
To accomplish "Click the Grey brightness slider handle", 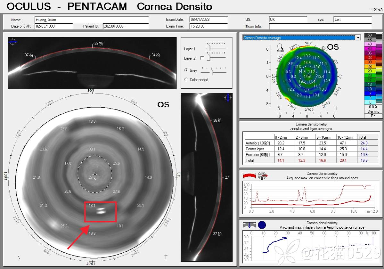I will click(x=212, y=72).
